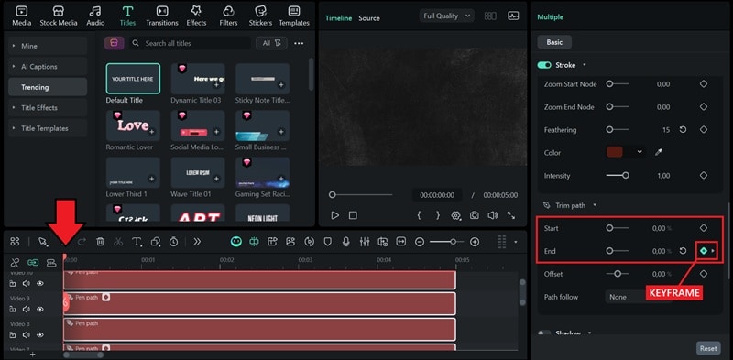Expand the Title Templates category

tap(48, 128)
